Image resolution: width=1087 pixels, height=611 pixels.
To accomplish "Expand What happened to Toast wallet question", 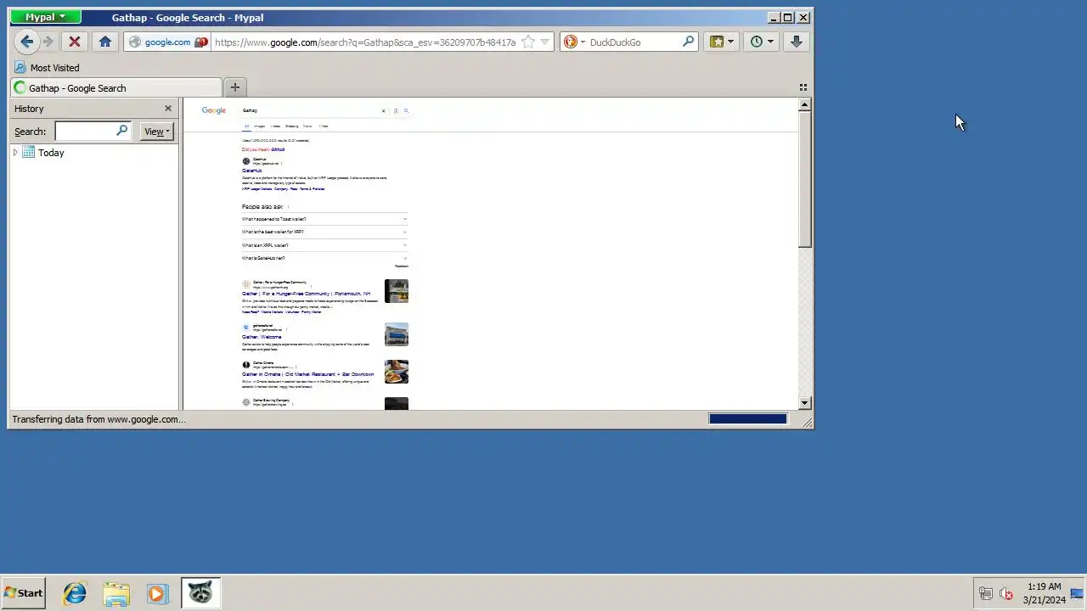I will pyautogui.click(x=324, y=219).
